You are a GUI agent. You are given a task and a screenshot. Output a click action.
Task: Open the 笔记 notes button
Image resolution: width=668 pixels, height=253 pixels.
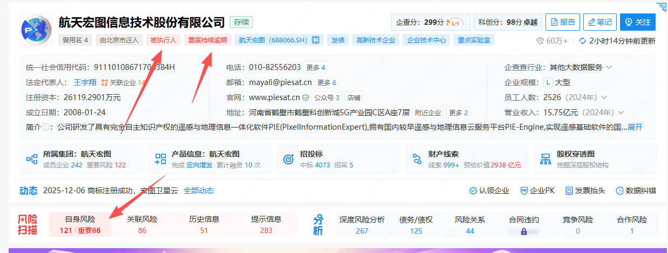tap(600, 22)
